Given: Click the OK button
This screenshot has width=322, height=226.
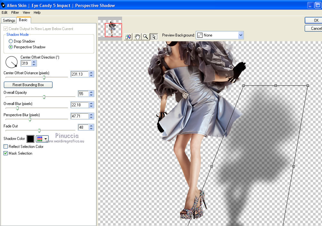Looking at the screenshot, I should [313, 20].
